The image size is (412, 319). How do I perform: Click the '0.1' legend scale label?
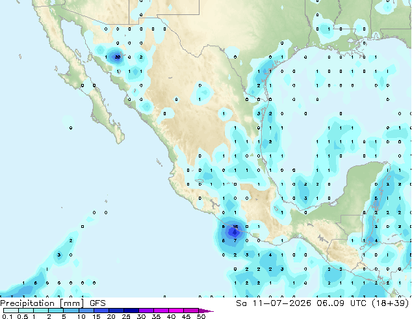[7, 316]
